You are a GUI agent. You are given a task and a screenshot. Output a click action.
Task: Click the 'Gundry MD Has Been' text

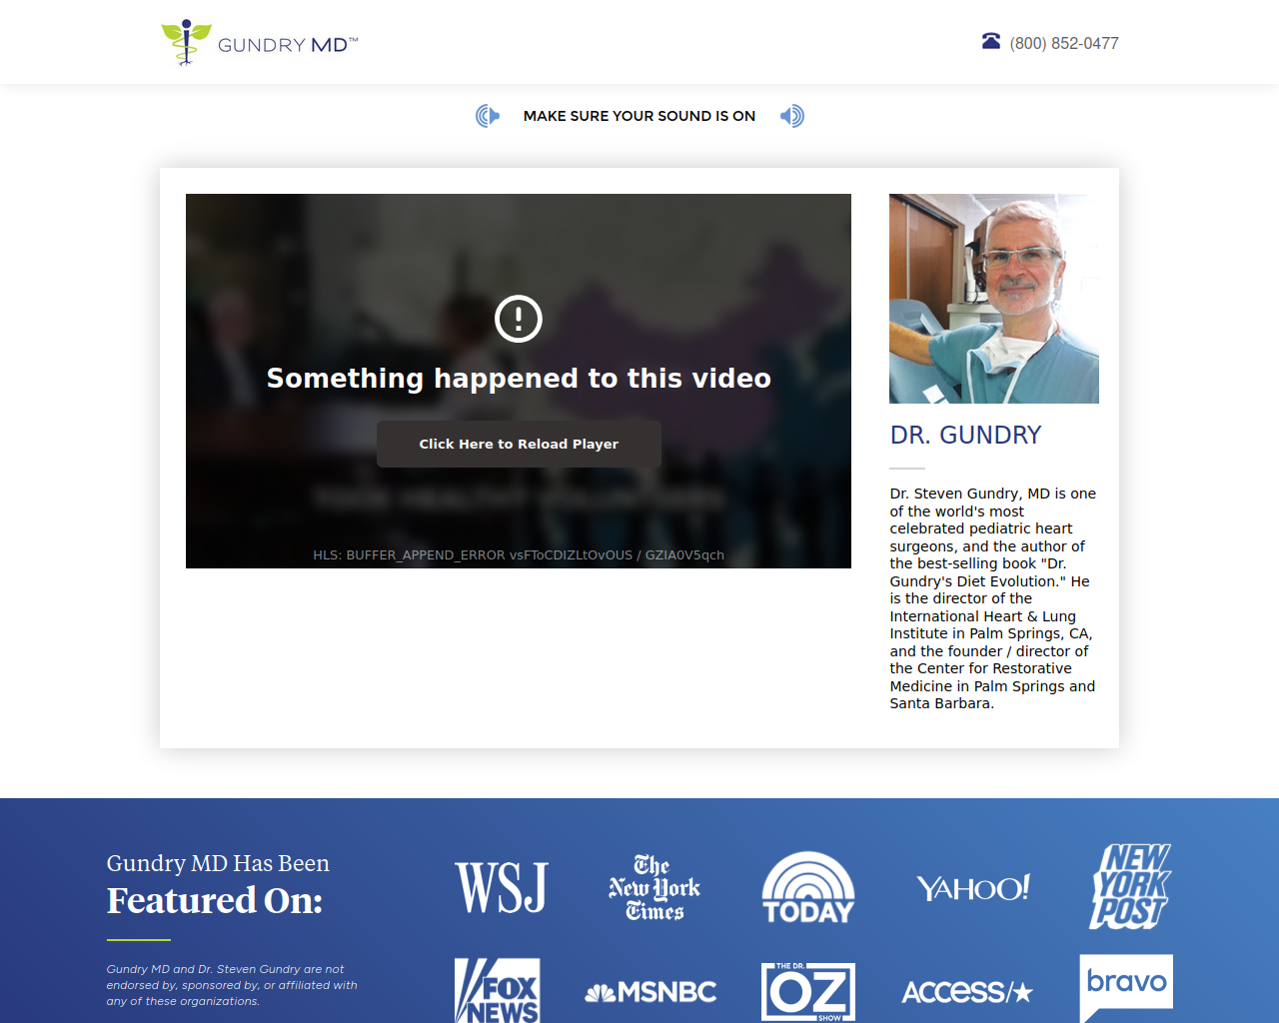click(x=218, y=863)
